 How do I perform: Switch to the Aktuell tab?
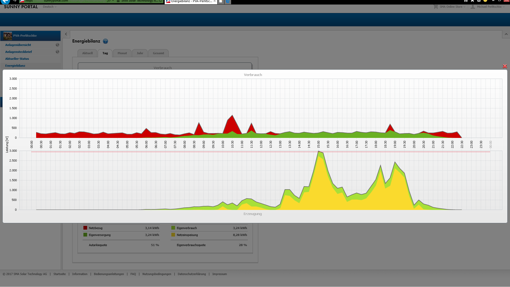[x=87, y=53]
